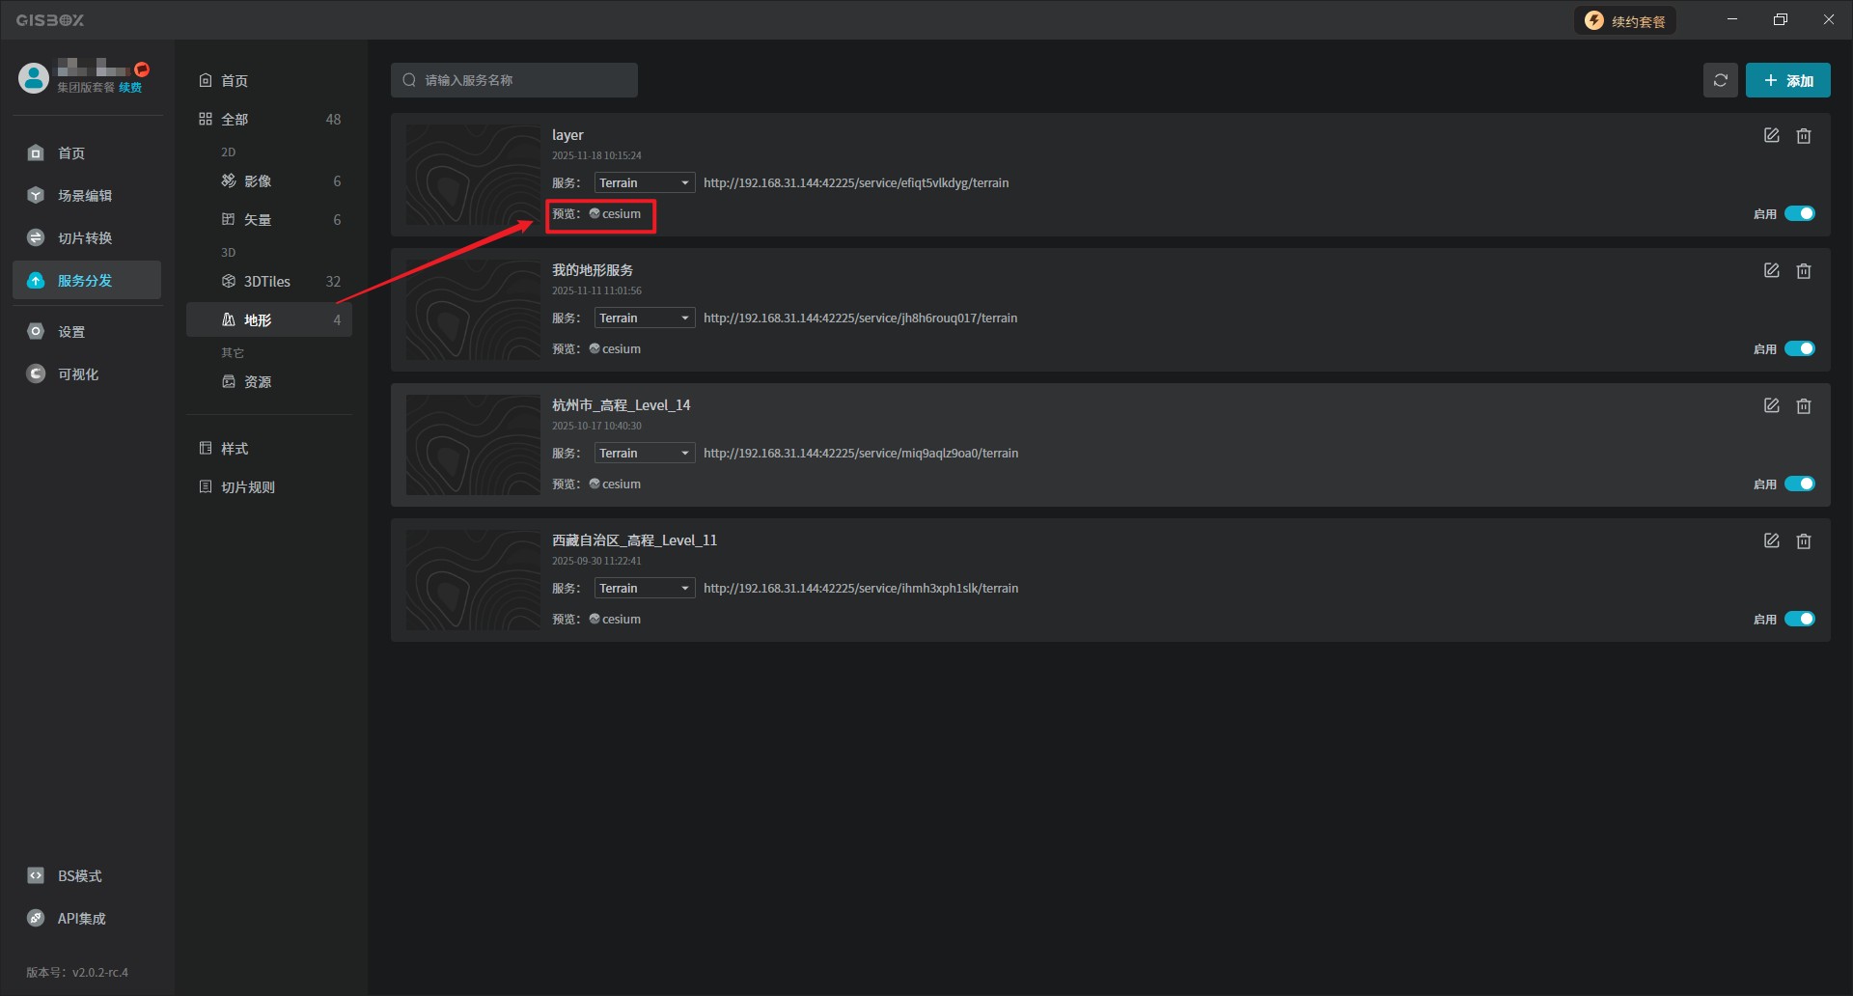Disable the layer service 启用 toggle
Image resolution: width=1853 pixels, height=996 pixels.
pos(1799,213)
